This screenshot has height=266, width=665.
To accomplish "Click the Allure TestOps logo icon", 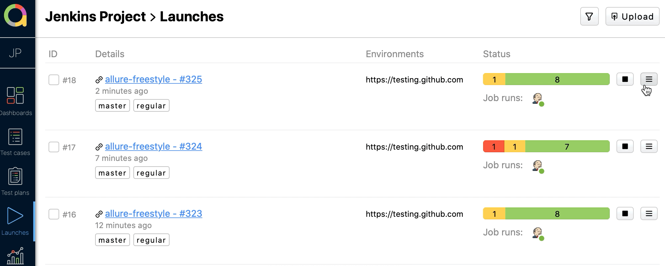I will pos(15,15).
